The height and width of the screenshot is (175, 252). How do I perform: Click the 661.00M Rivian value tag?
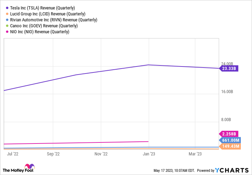click(x=230, y=140)
